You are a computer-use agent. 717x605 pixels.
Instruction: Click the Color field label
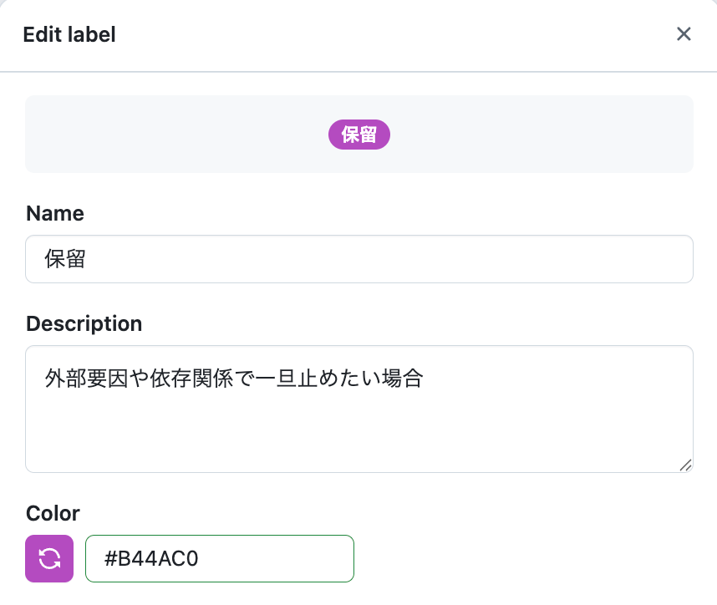click(x=53, y=513)
